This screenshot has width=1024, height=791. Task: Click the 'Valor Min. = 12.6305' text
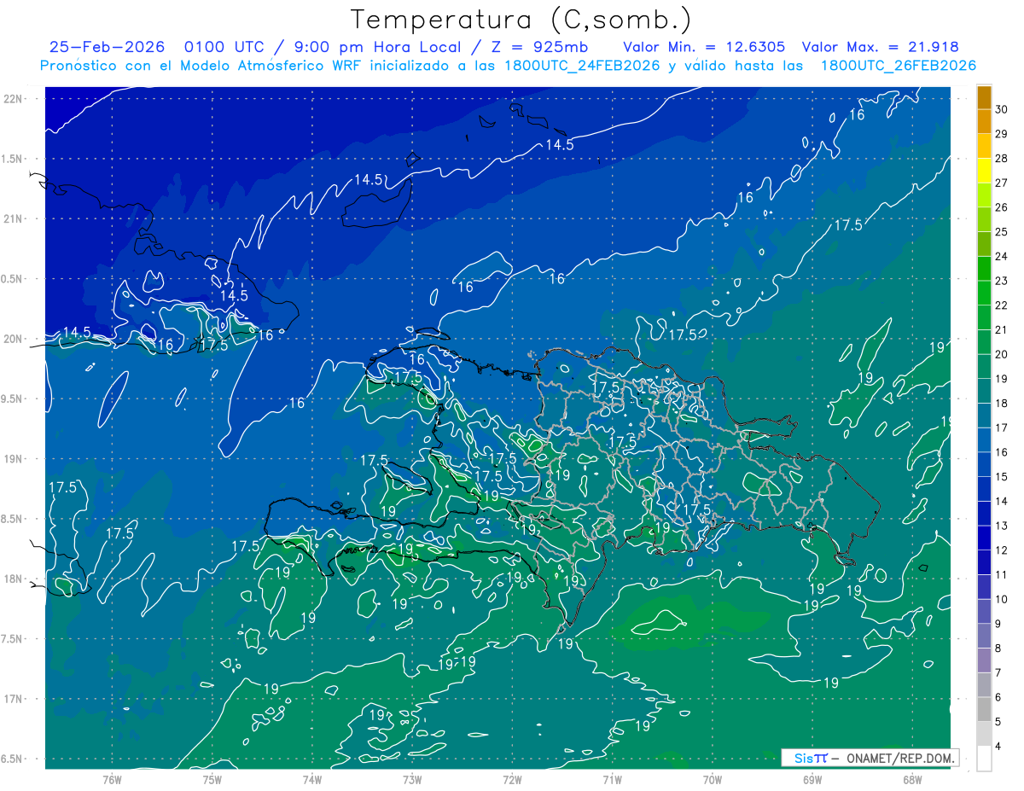705,48
